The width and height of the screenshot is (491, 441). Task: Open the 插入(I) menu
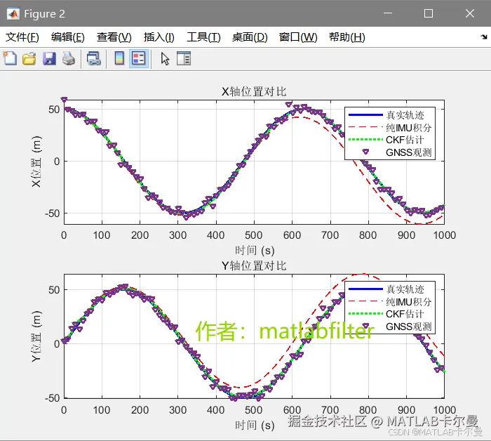click(159, 37)
